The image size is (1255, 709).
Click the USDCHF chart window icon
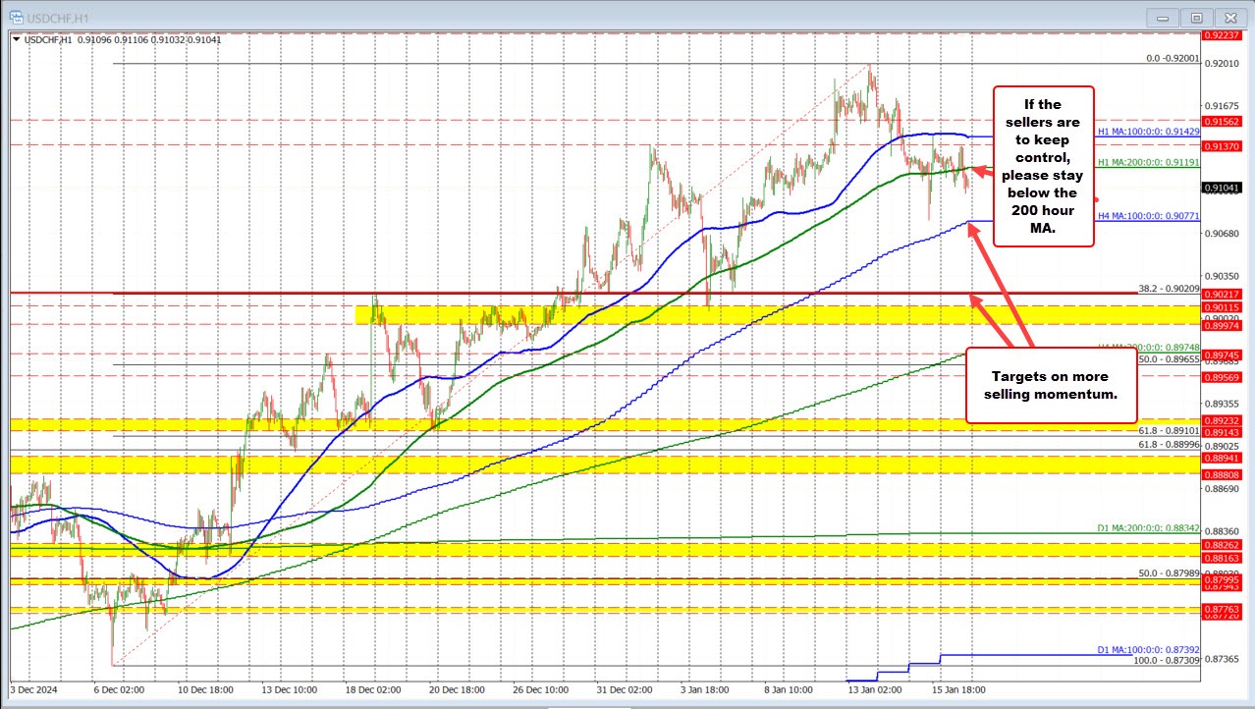[15, 17]
